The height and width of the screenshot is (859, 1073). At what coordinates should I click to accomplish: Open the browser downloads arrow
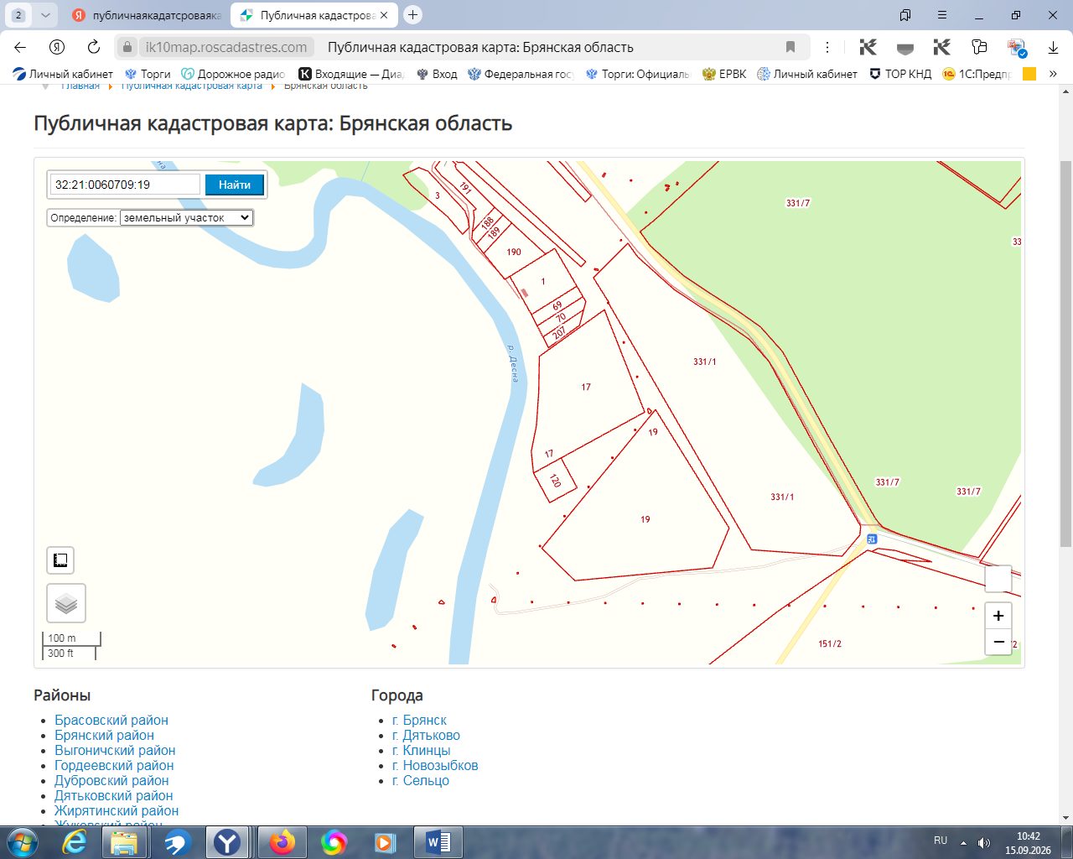click(1054, 47)
